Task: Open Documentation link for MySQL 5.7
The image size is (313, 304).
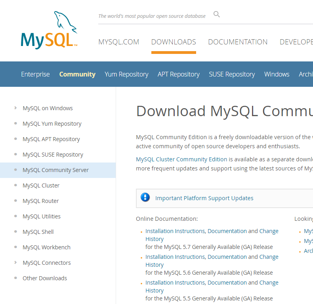Action: 227,231
